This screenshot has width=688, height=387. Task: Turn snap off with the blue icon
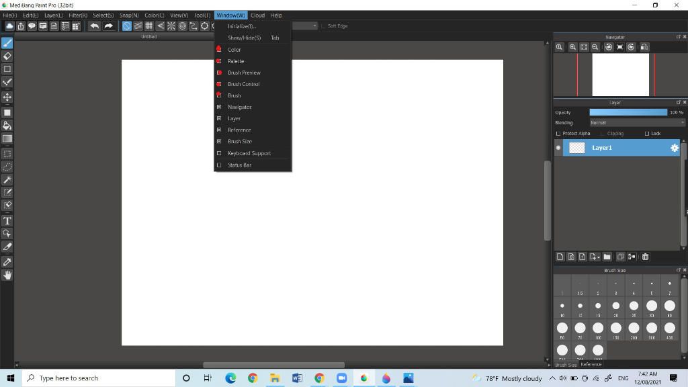point(126,26)
